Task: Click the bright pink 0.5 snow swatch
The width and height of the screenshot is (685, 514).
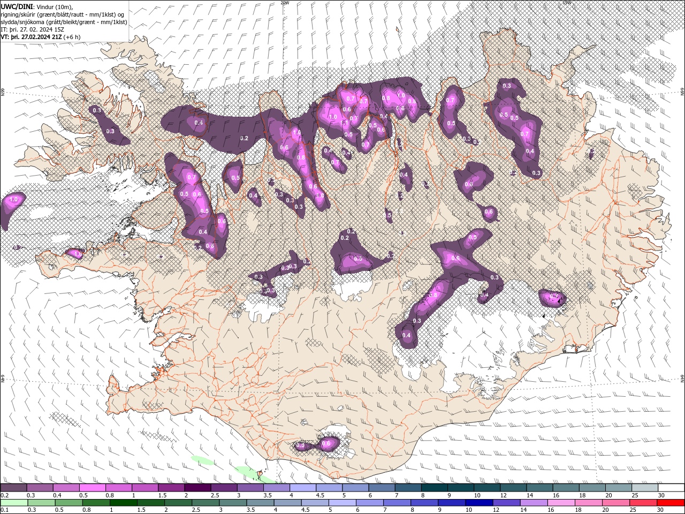Action: [x=93, y=488]
